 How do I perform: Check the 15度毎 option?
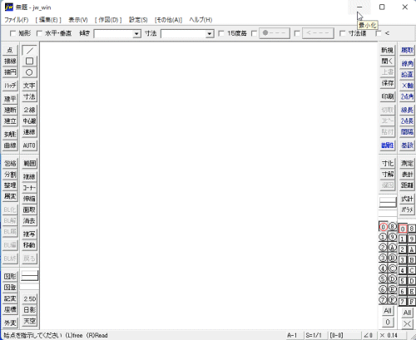(x=221, y=33)
